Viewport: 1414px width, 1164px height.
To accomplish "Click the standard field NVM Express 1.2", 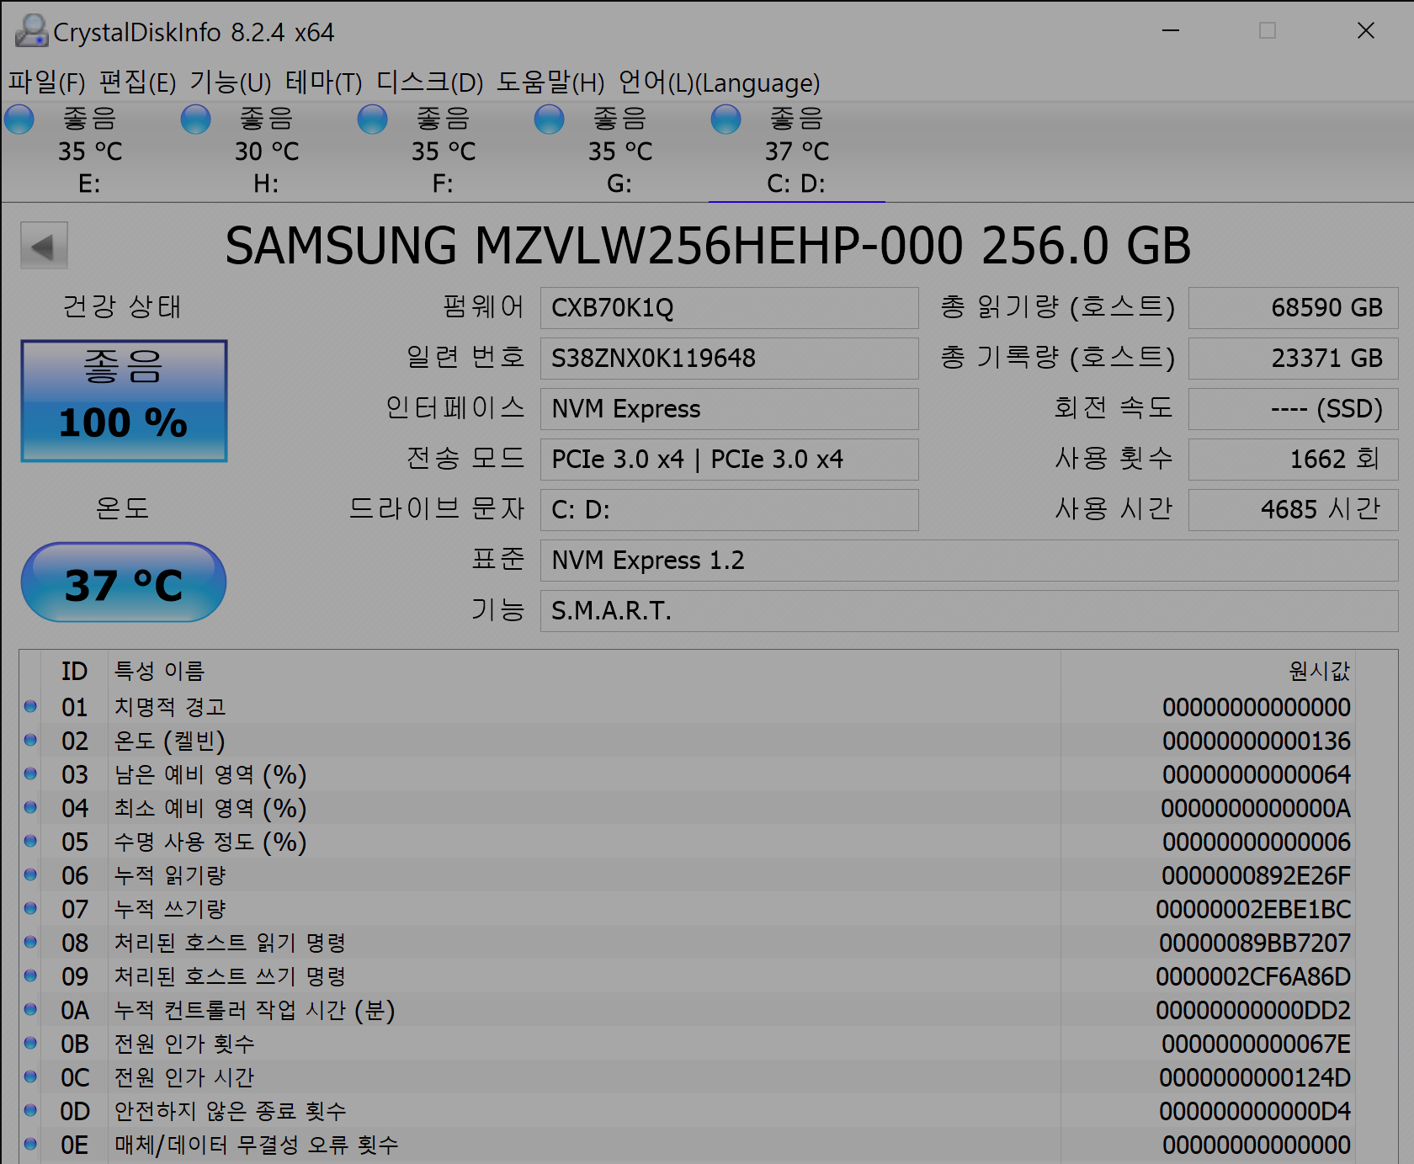I will [x=969, y=561].
